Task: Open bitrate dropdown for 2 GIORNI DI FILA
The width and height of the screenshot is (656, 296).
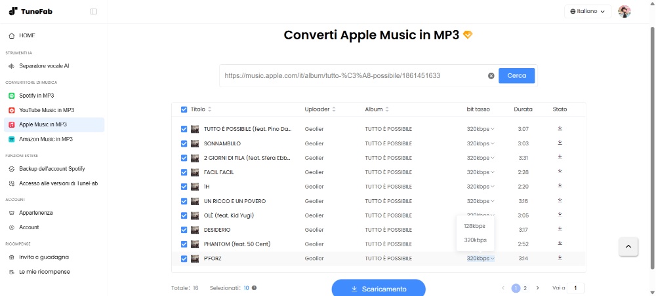Action: (x=481, y=158)
